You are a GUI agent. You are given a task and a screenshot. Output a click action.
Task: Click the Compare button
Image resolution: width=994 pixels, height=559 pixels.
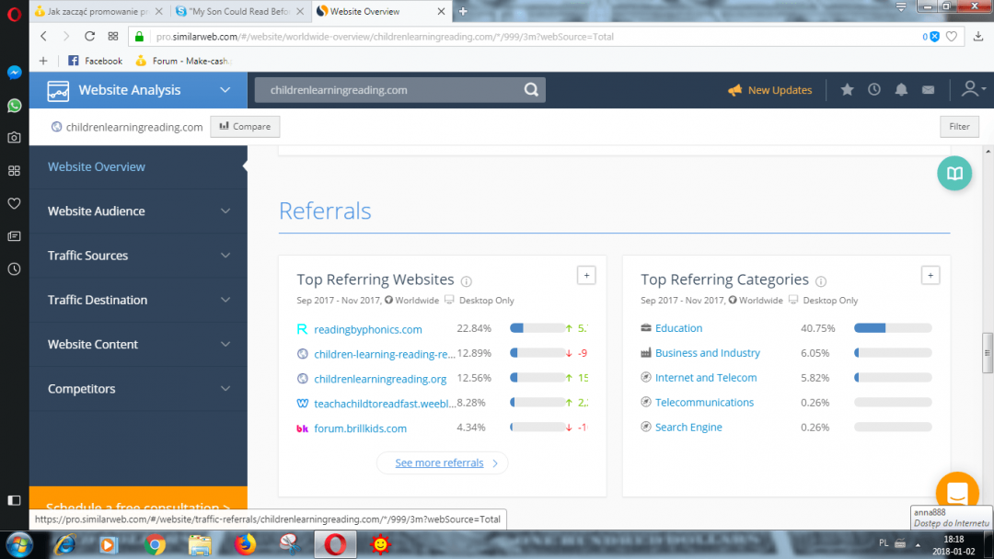click(x=245, y=127)
